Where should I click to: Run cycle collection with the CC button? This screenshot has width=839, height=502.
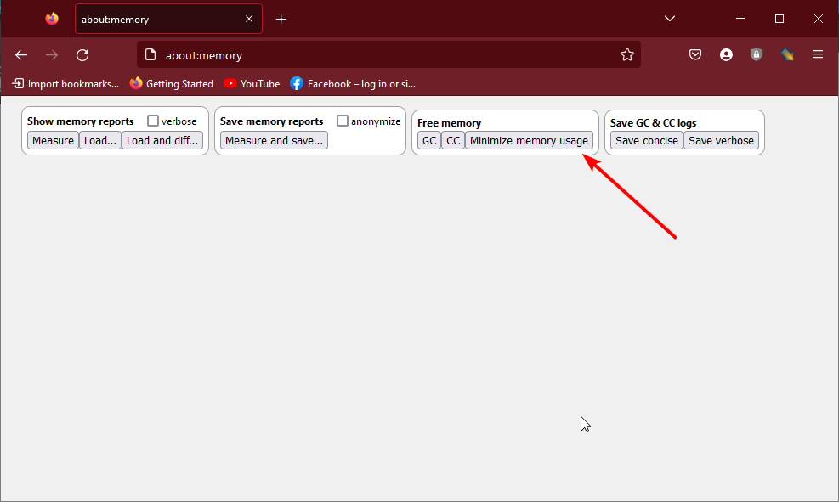(x=453, y=141)
